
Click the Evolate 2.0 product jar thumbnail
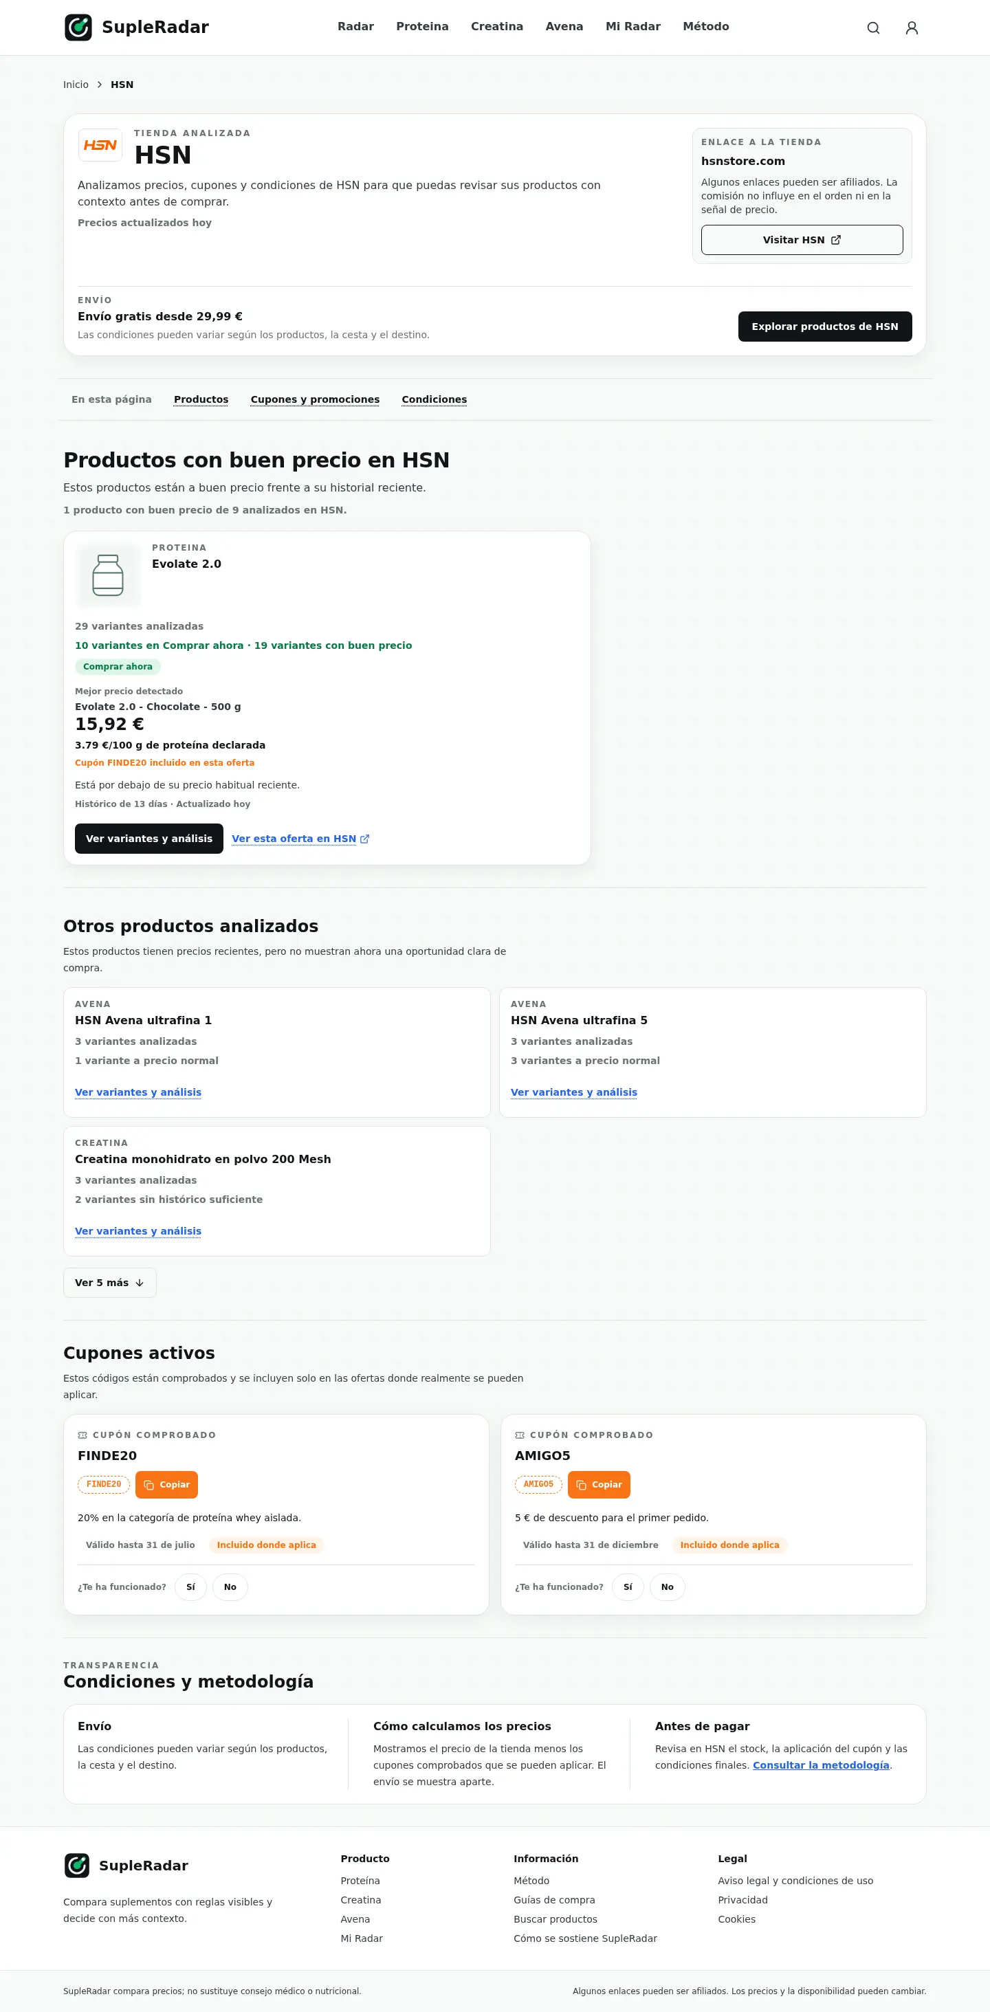pos(108,575)
